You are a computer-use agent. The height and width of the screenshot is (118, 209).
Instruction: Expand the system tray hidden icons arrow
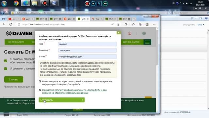(x=184, y=3)
